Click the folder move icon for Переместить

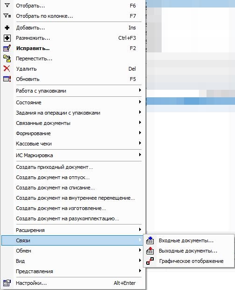(7, 58)
